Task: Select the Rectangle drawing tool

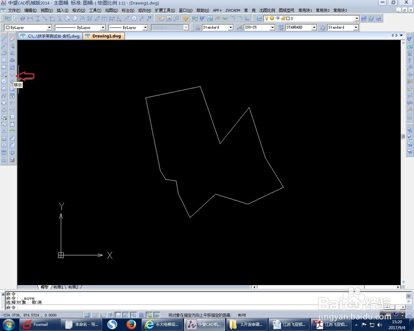Action: [x=4, y=67]
